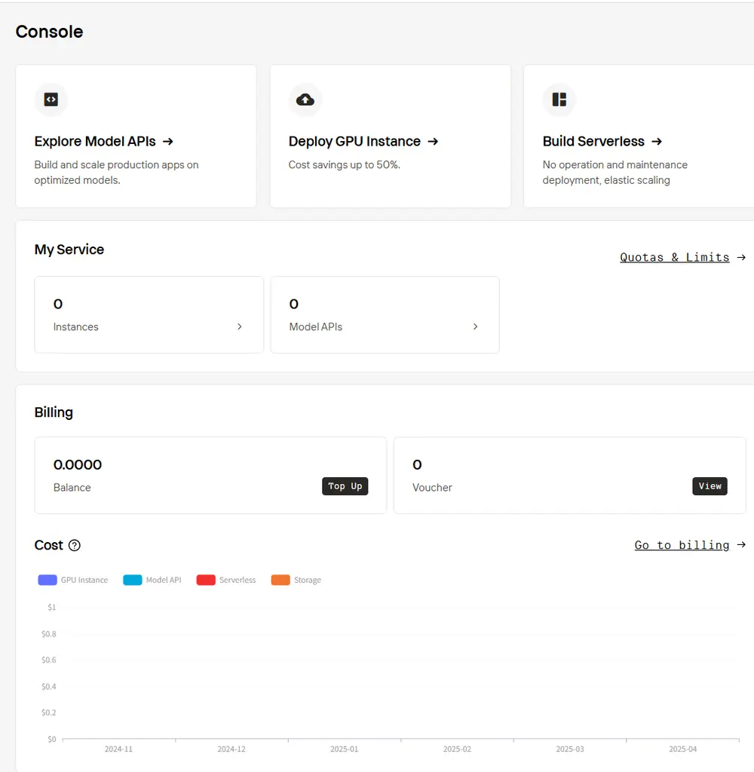
Task: Click the arrow next to Deploy GPU Instance
Action: pos(433,142)
